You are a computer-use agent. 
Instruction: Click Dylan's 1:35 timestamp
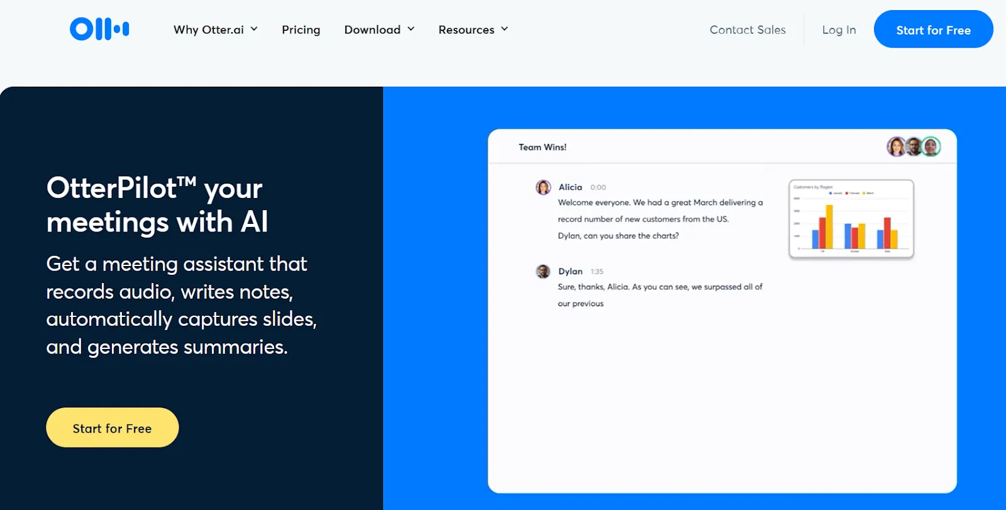point(597,272)
